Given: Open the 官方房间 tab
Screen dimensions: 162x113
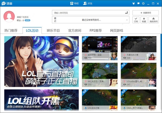Looking at the screenshot, I should [75, 30].
